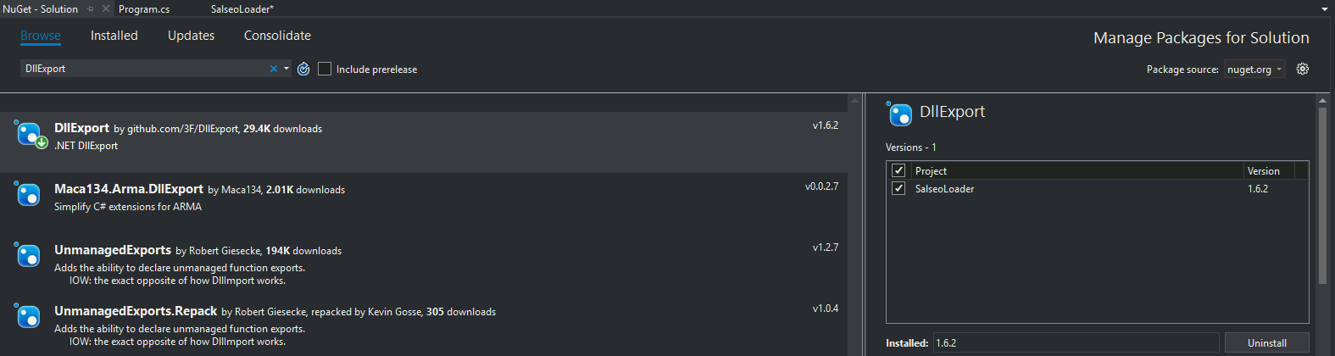Screen dimensions: 1335x356
Task: Click the details pane vertical scrollbar
Action: click(1322, 195)
